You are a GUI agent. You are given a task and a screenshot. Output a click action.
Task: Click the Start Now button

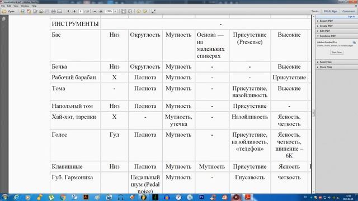coord(337,52)
